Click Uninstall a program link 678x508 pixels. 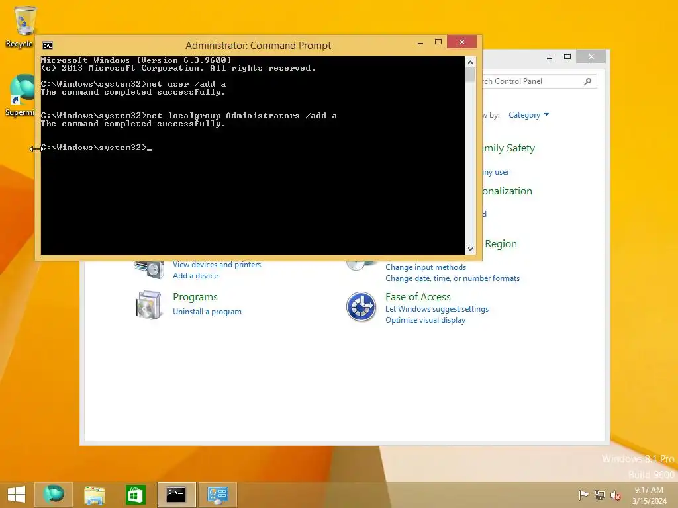(x=207, y=312)
